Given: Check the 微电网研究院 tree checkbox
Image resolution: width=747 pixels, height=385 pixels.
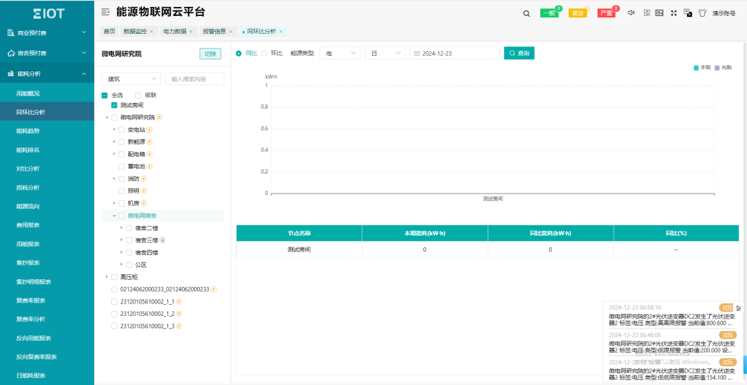Looking at the screenshot, I should coord(114,118).
